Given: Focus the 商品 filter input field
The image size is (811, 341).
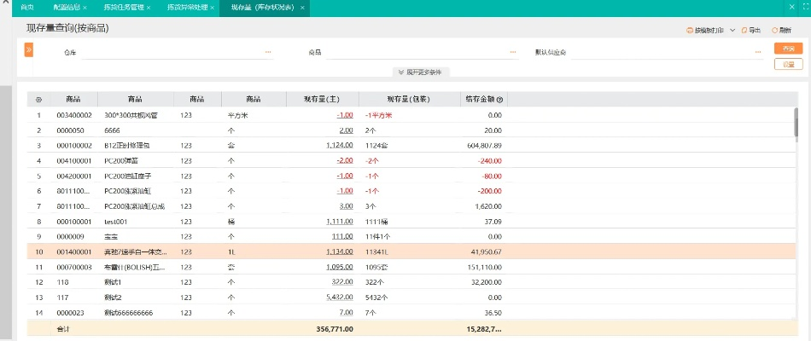Looking at the screenshot, I should 422,53.
